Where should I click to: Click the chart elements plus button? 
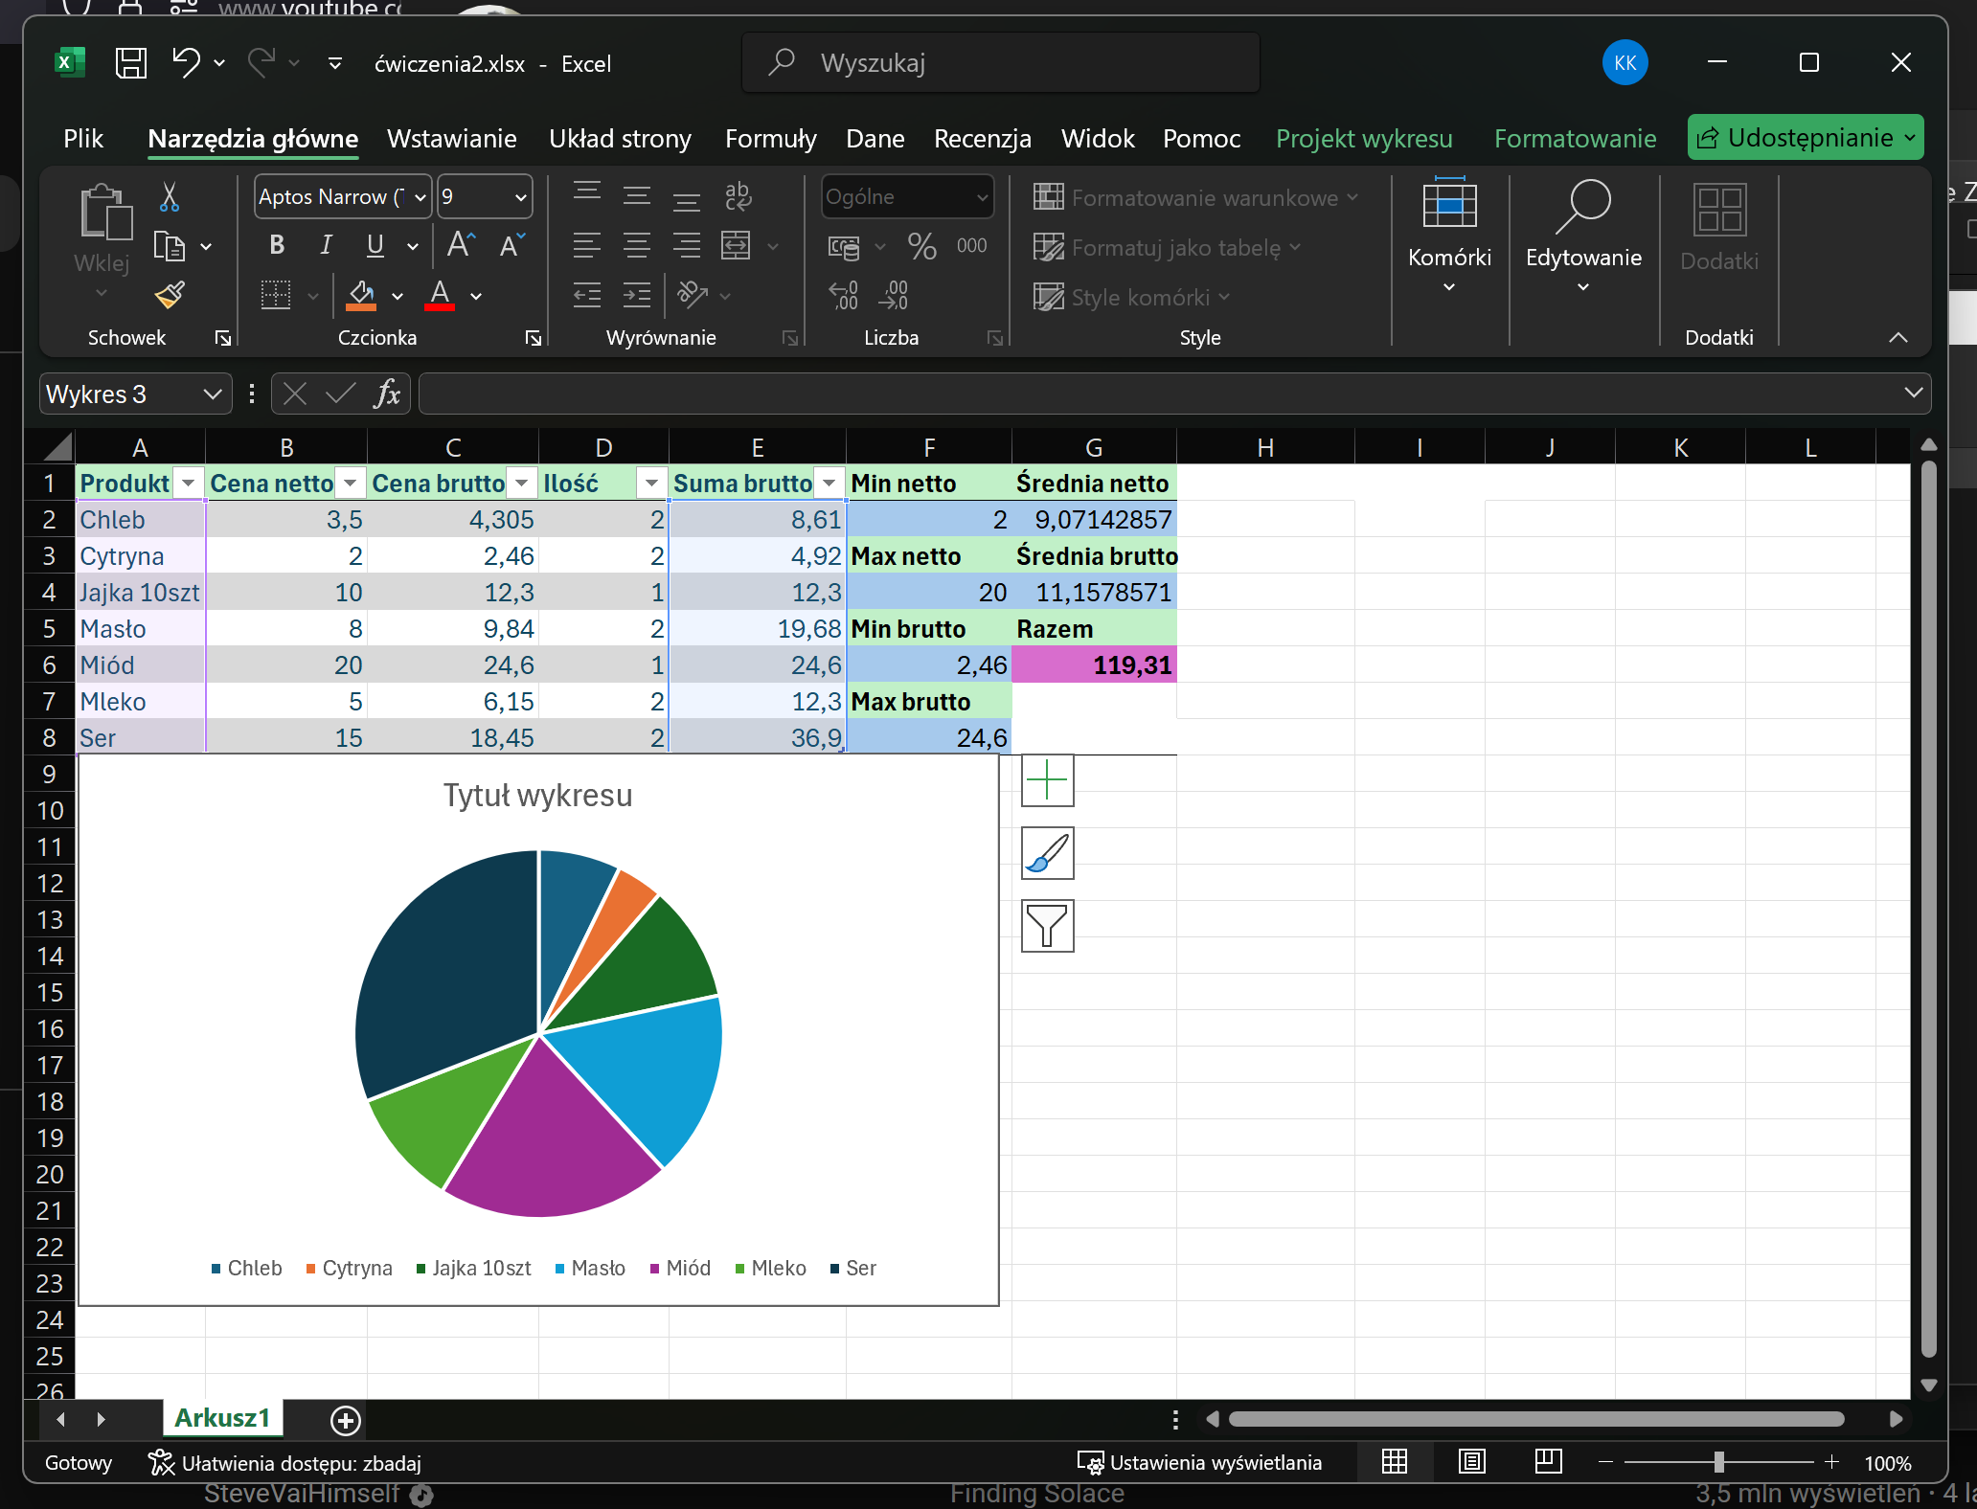(1047, 780)
